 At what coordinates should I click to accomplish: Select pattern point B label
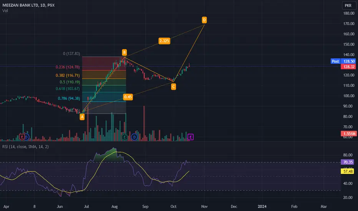click(124, 53)
